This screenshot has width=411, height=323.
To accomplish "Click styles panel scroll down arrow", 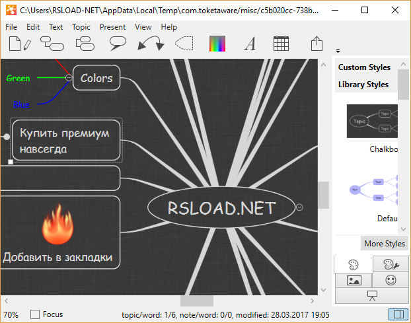I will tap(403, 229).
